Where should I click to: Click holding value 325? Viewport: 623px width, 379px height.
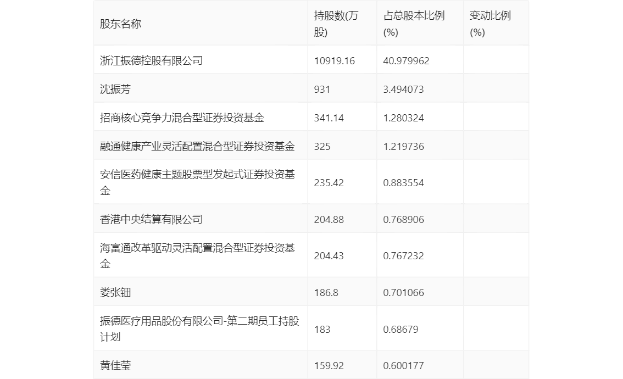pos(322,147)
